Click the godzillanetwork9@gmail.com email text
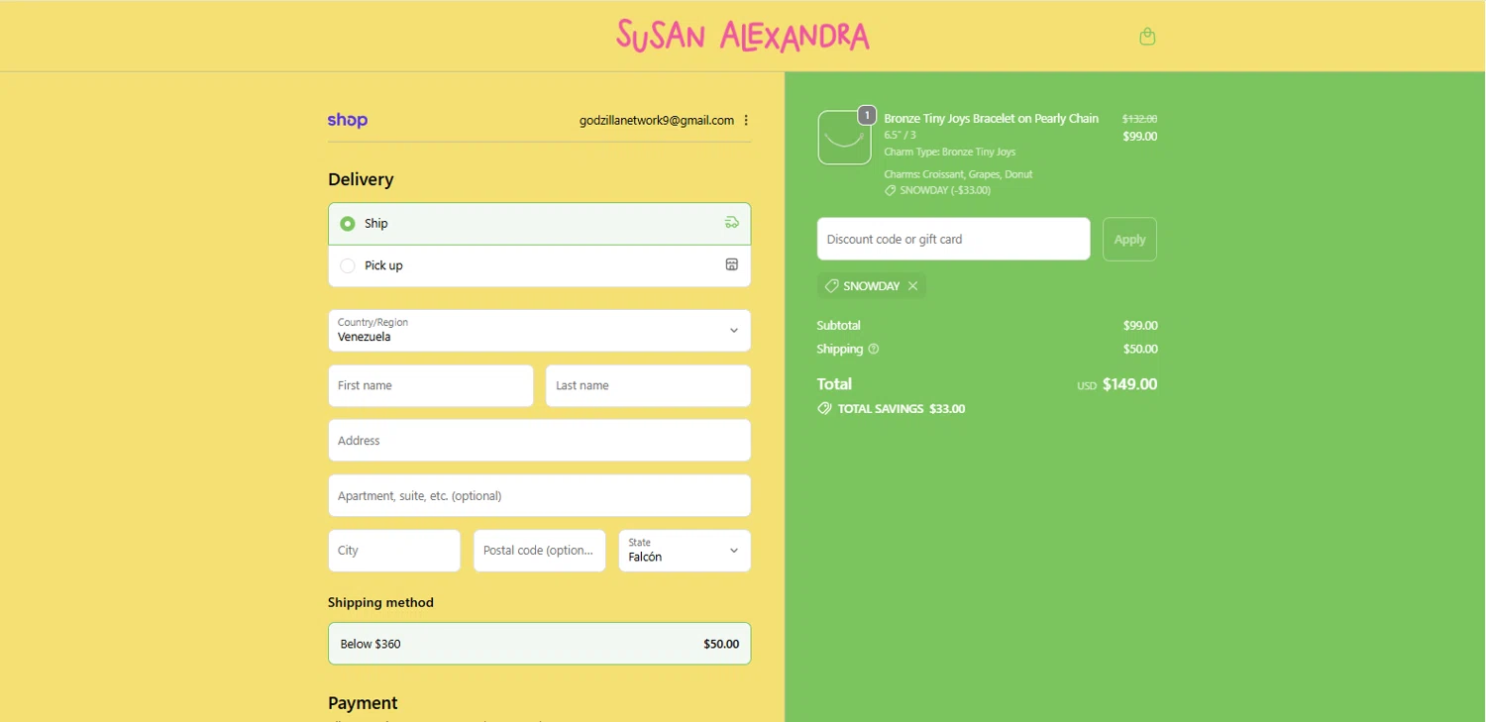The width and height of the screenshot is (1486, 722). 657,121
